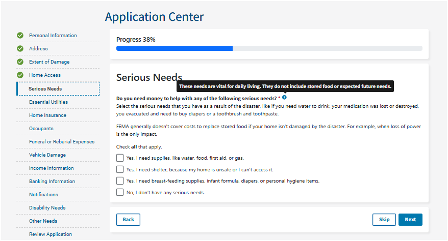Click green checkmark next to Personal Information
448x241 pixels.
tap(20, 36)
